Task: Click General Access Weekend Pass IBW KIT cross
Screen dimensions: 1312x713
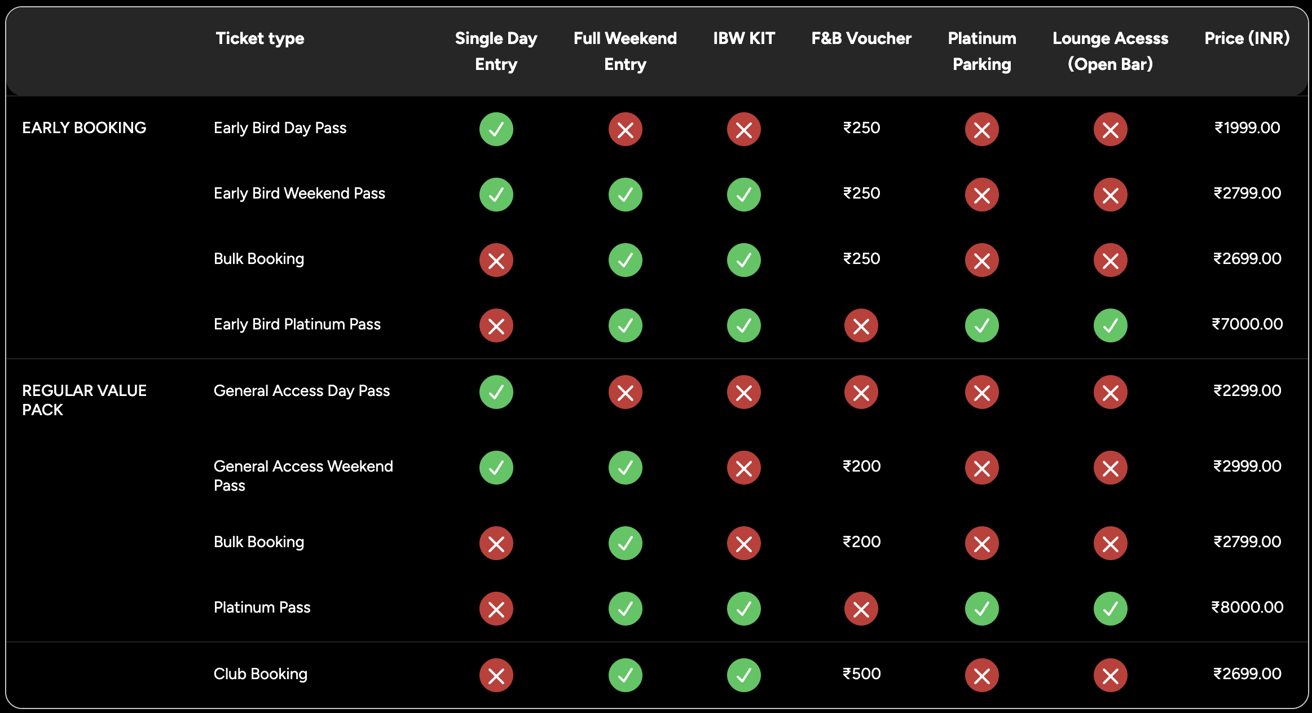Action: click(743, 468)
